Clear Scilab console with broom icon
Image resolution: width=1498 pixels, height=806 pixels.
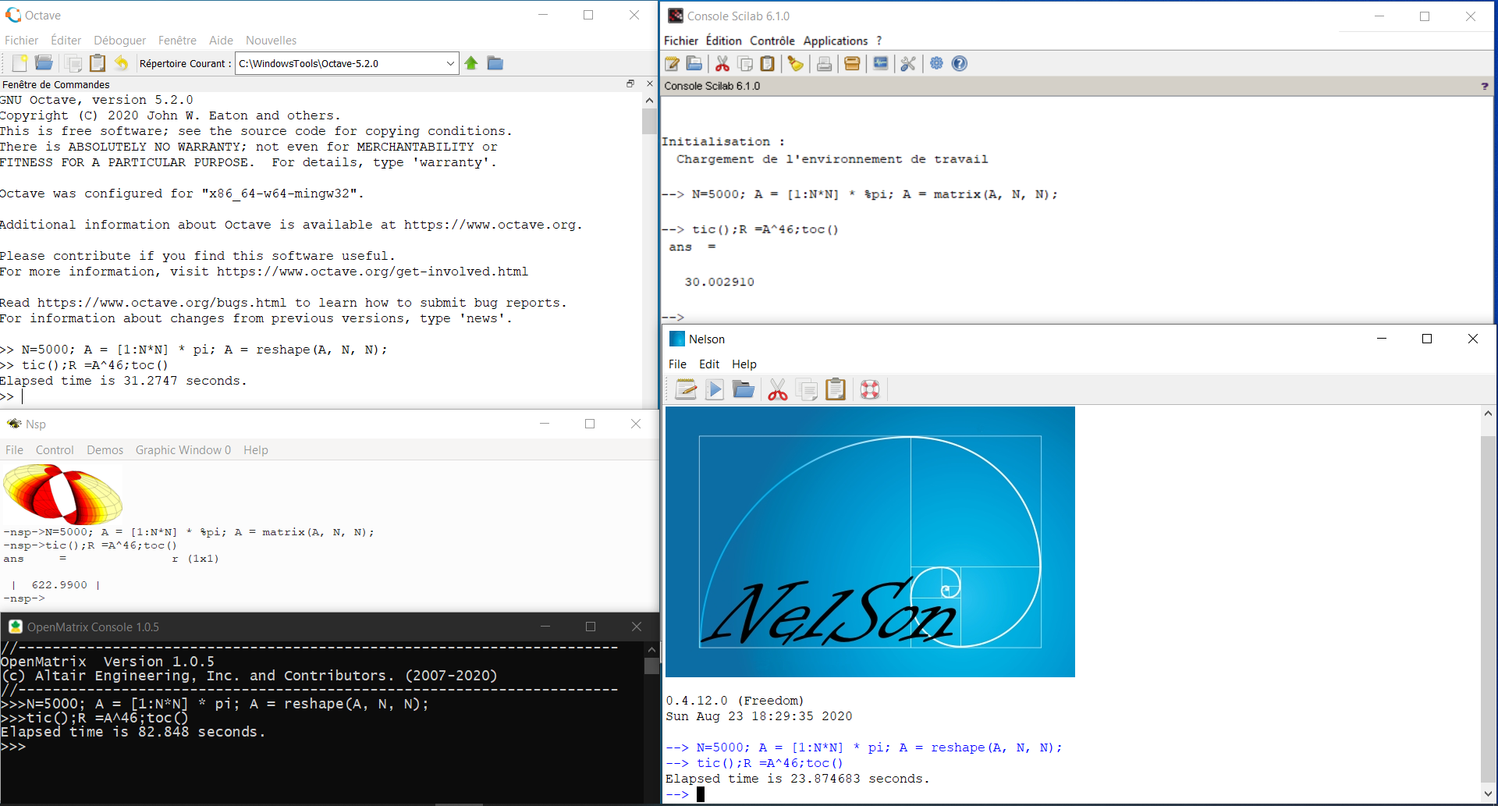point(795,64)
